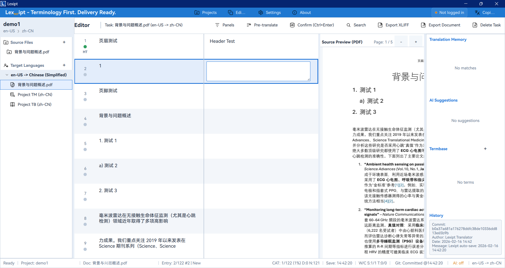Open the Settings menu
The width and height of the screenshot is (505, 268).
270,12
